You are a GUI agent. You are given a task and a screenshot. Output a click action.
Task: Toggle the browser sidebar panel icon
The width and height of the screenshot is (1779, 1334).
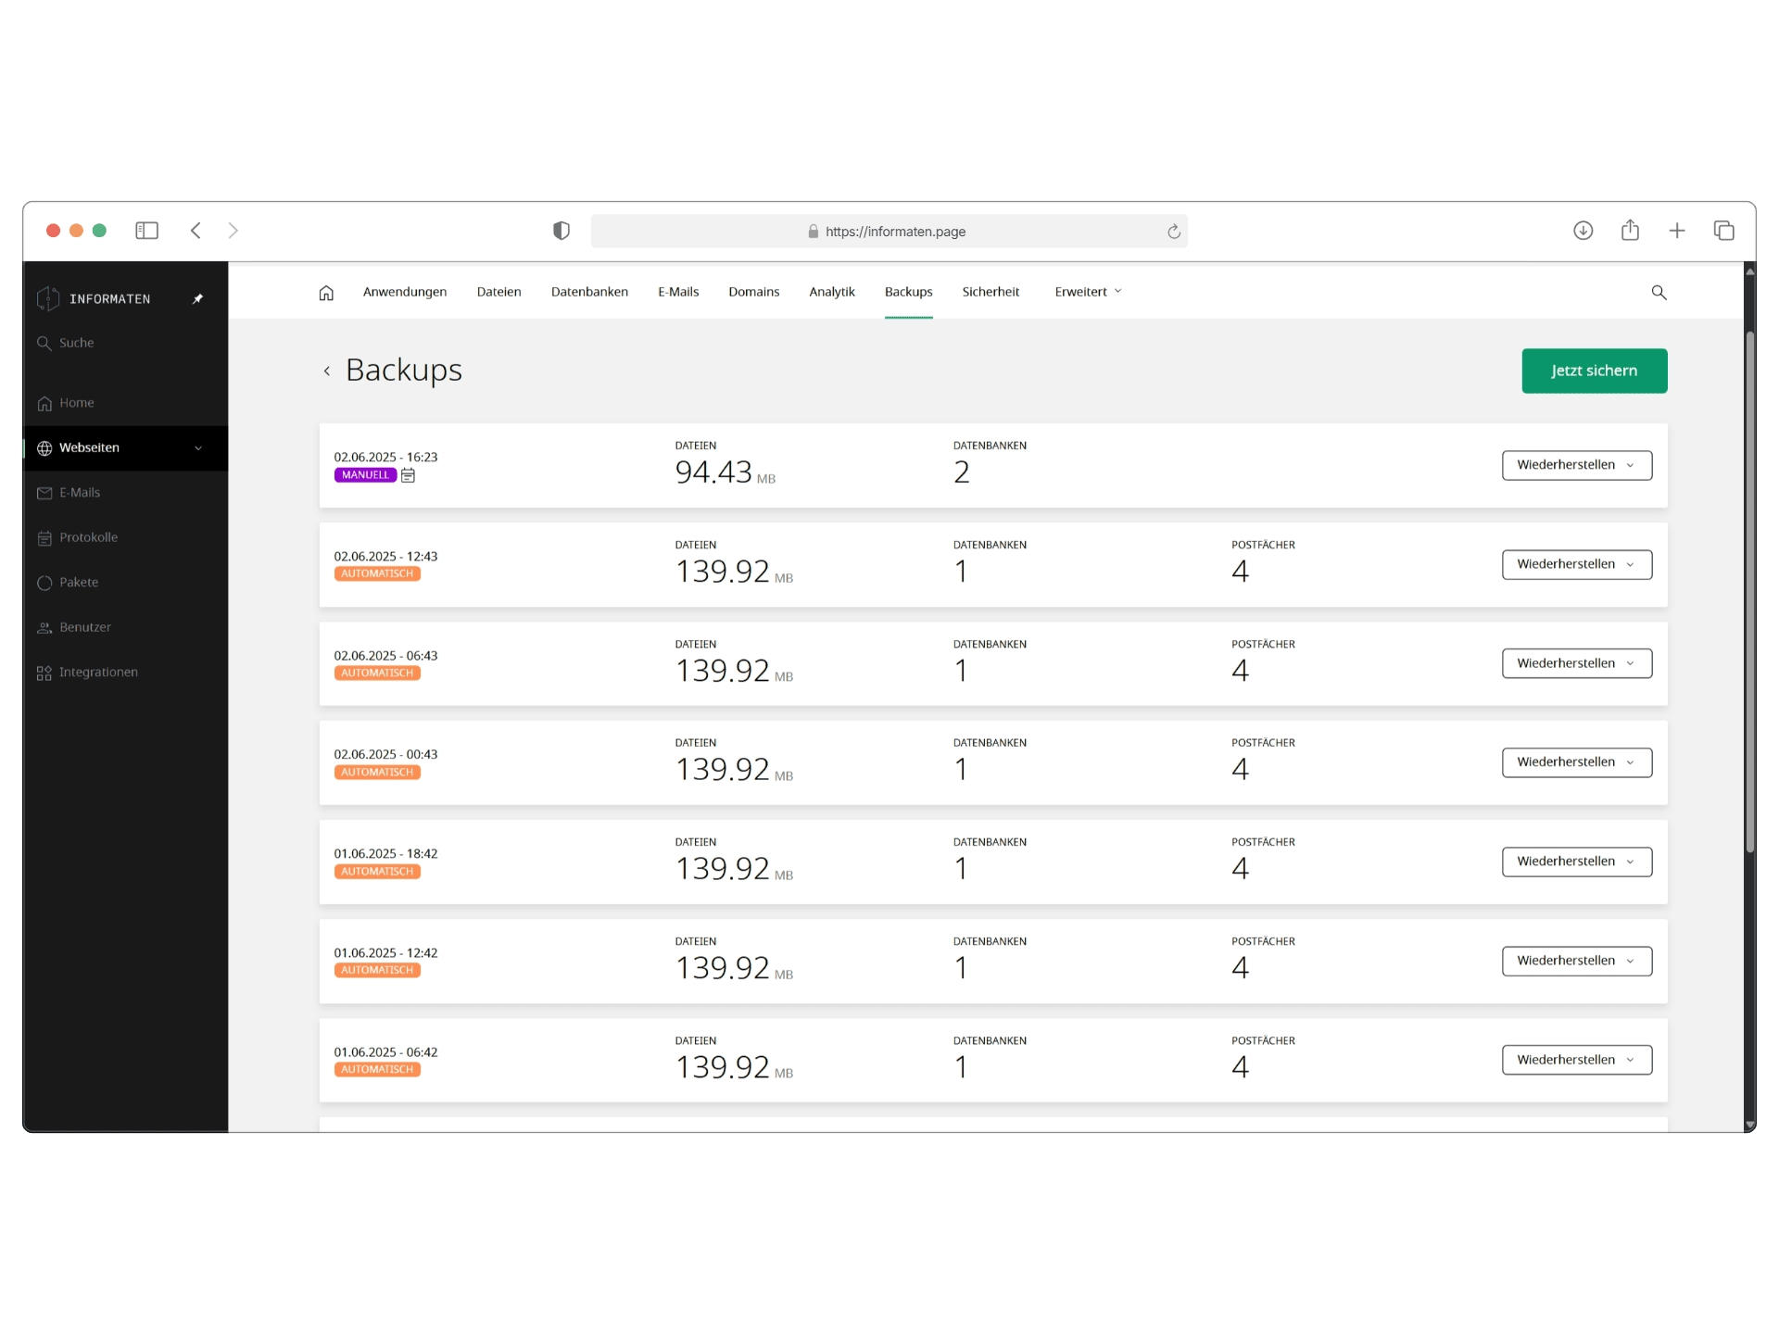click(x=146, y=231)
